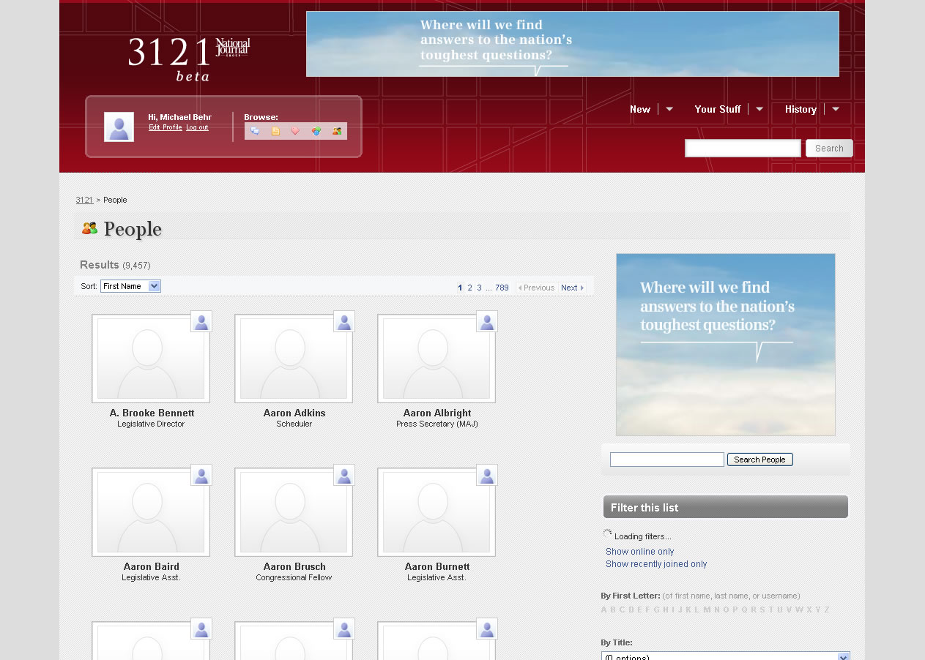Click Show online only filter
The height and width of the screenshot is (660, 925).
coord(640,552)
